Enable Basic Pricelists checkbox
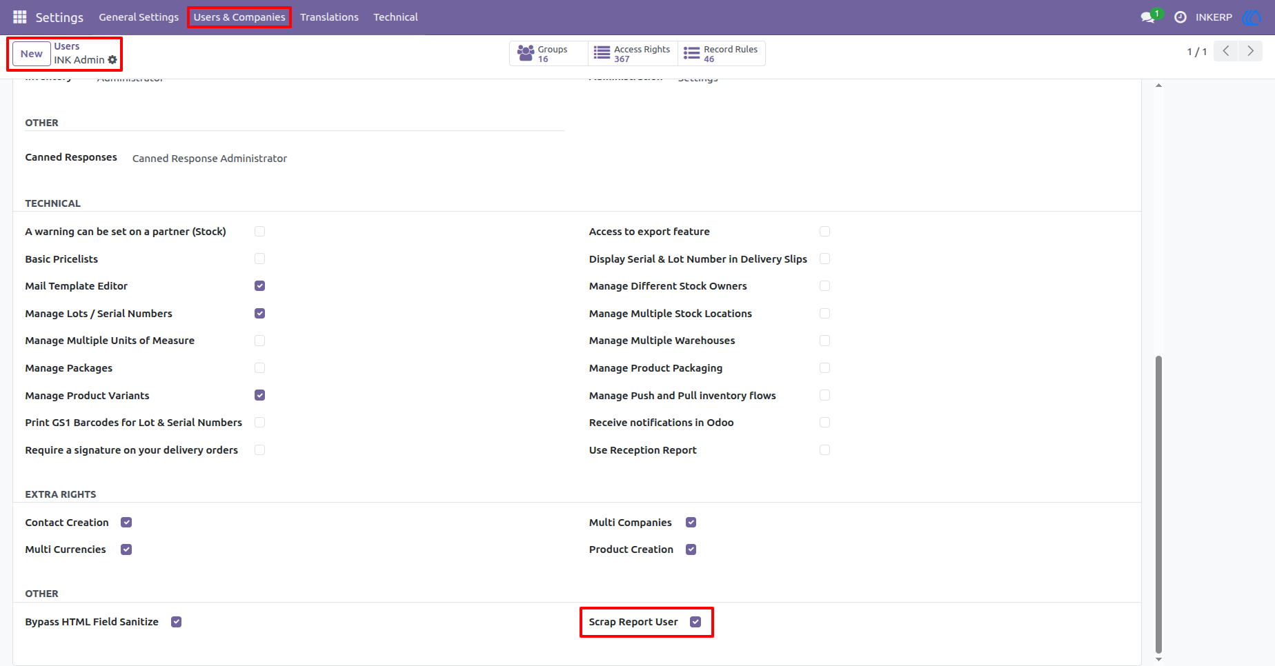Screen dimensions: 1275x666 (x=259, y=259)
